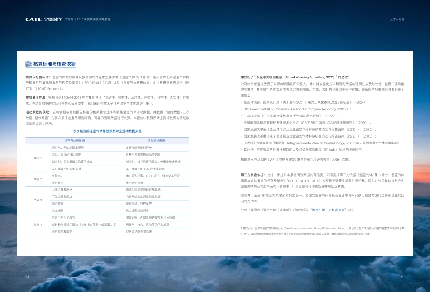The height and width of the screenshot is (292, 430).
Task: Click the table caption 表 3 核算的温室气体排放源及对应活动数据来源
Action: [x=107, y=131]
